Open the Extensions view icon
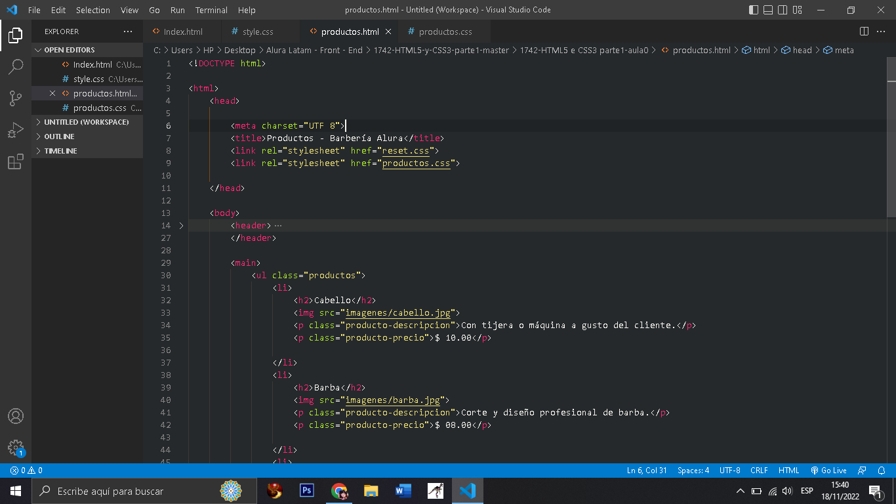Viewport: 896px width, 504px height. point(16,161)
